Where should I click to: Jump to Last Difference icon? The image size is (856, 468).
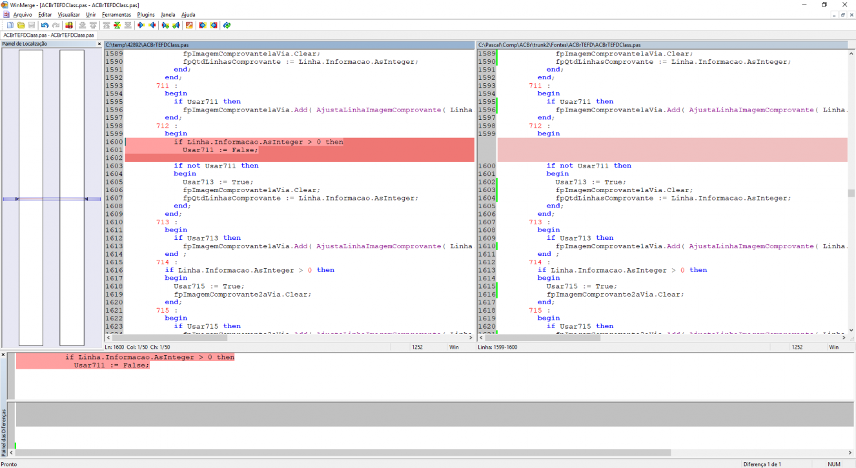point(127,25)
